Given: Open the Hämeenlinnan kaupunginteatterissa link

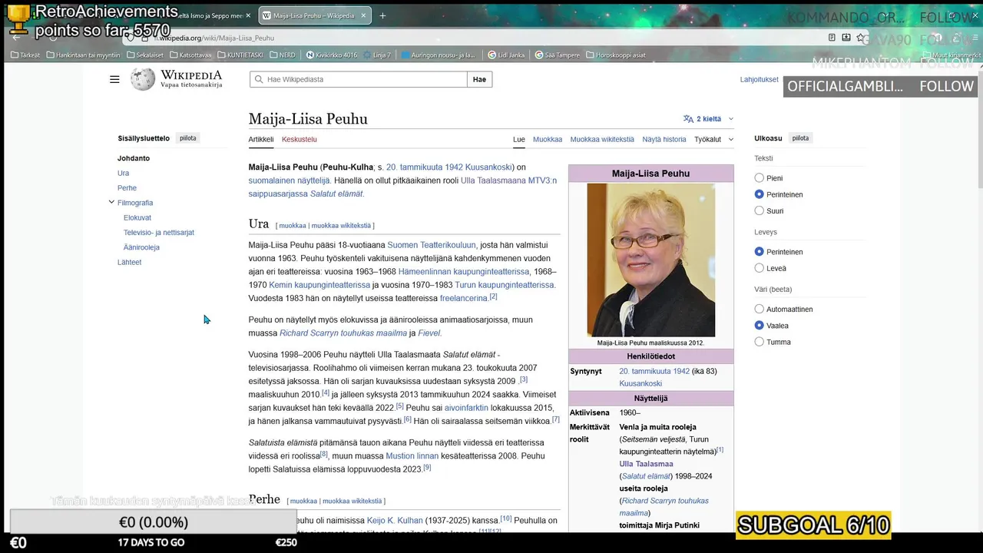Looking at the screenshot, I should coord(464,272).
